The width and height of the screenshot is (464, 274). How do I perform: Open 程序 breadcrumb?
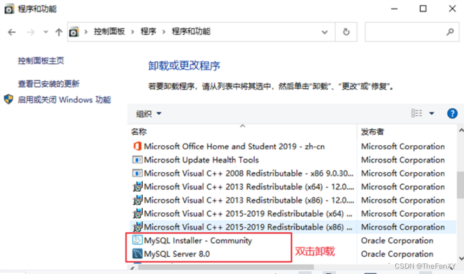148,31
